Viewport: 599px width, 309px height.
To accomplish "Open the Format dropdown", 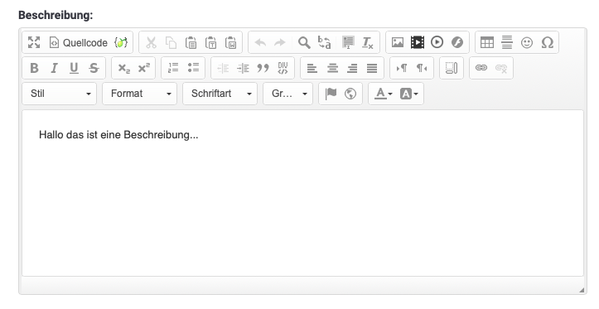I will click(x=140, y=94).
